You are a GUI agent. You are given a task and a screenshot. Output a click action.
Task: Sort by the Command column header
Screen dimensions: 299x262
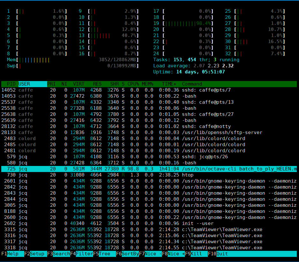(x=192, y=84)
